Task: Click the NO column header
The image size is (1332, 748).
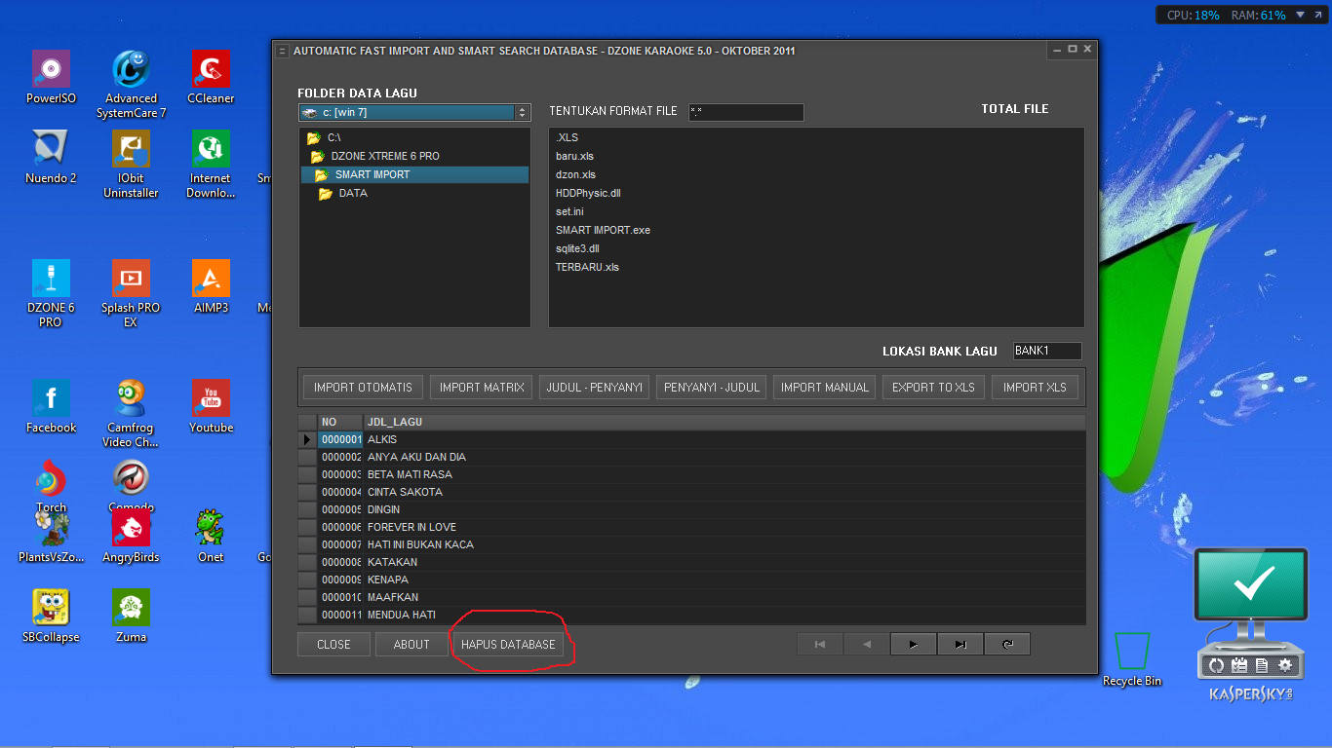Action: click(340, 422)
